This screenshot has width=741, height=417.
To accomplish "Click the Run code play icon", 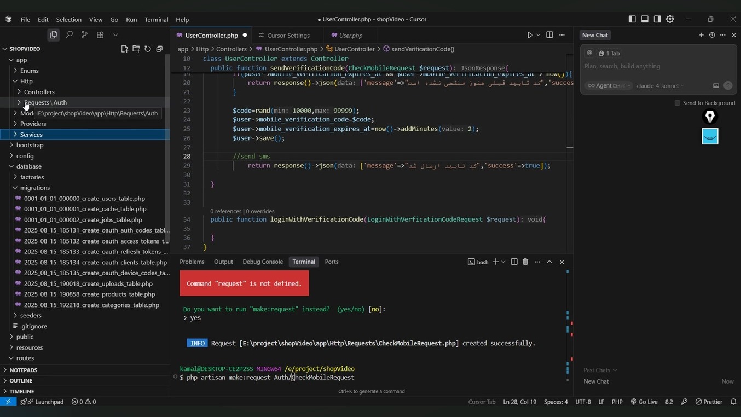I will [x=529, y=35].
